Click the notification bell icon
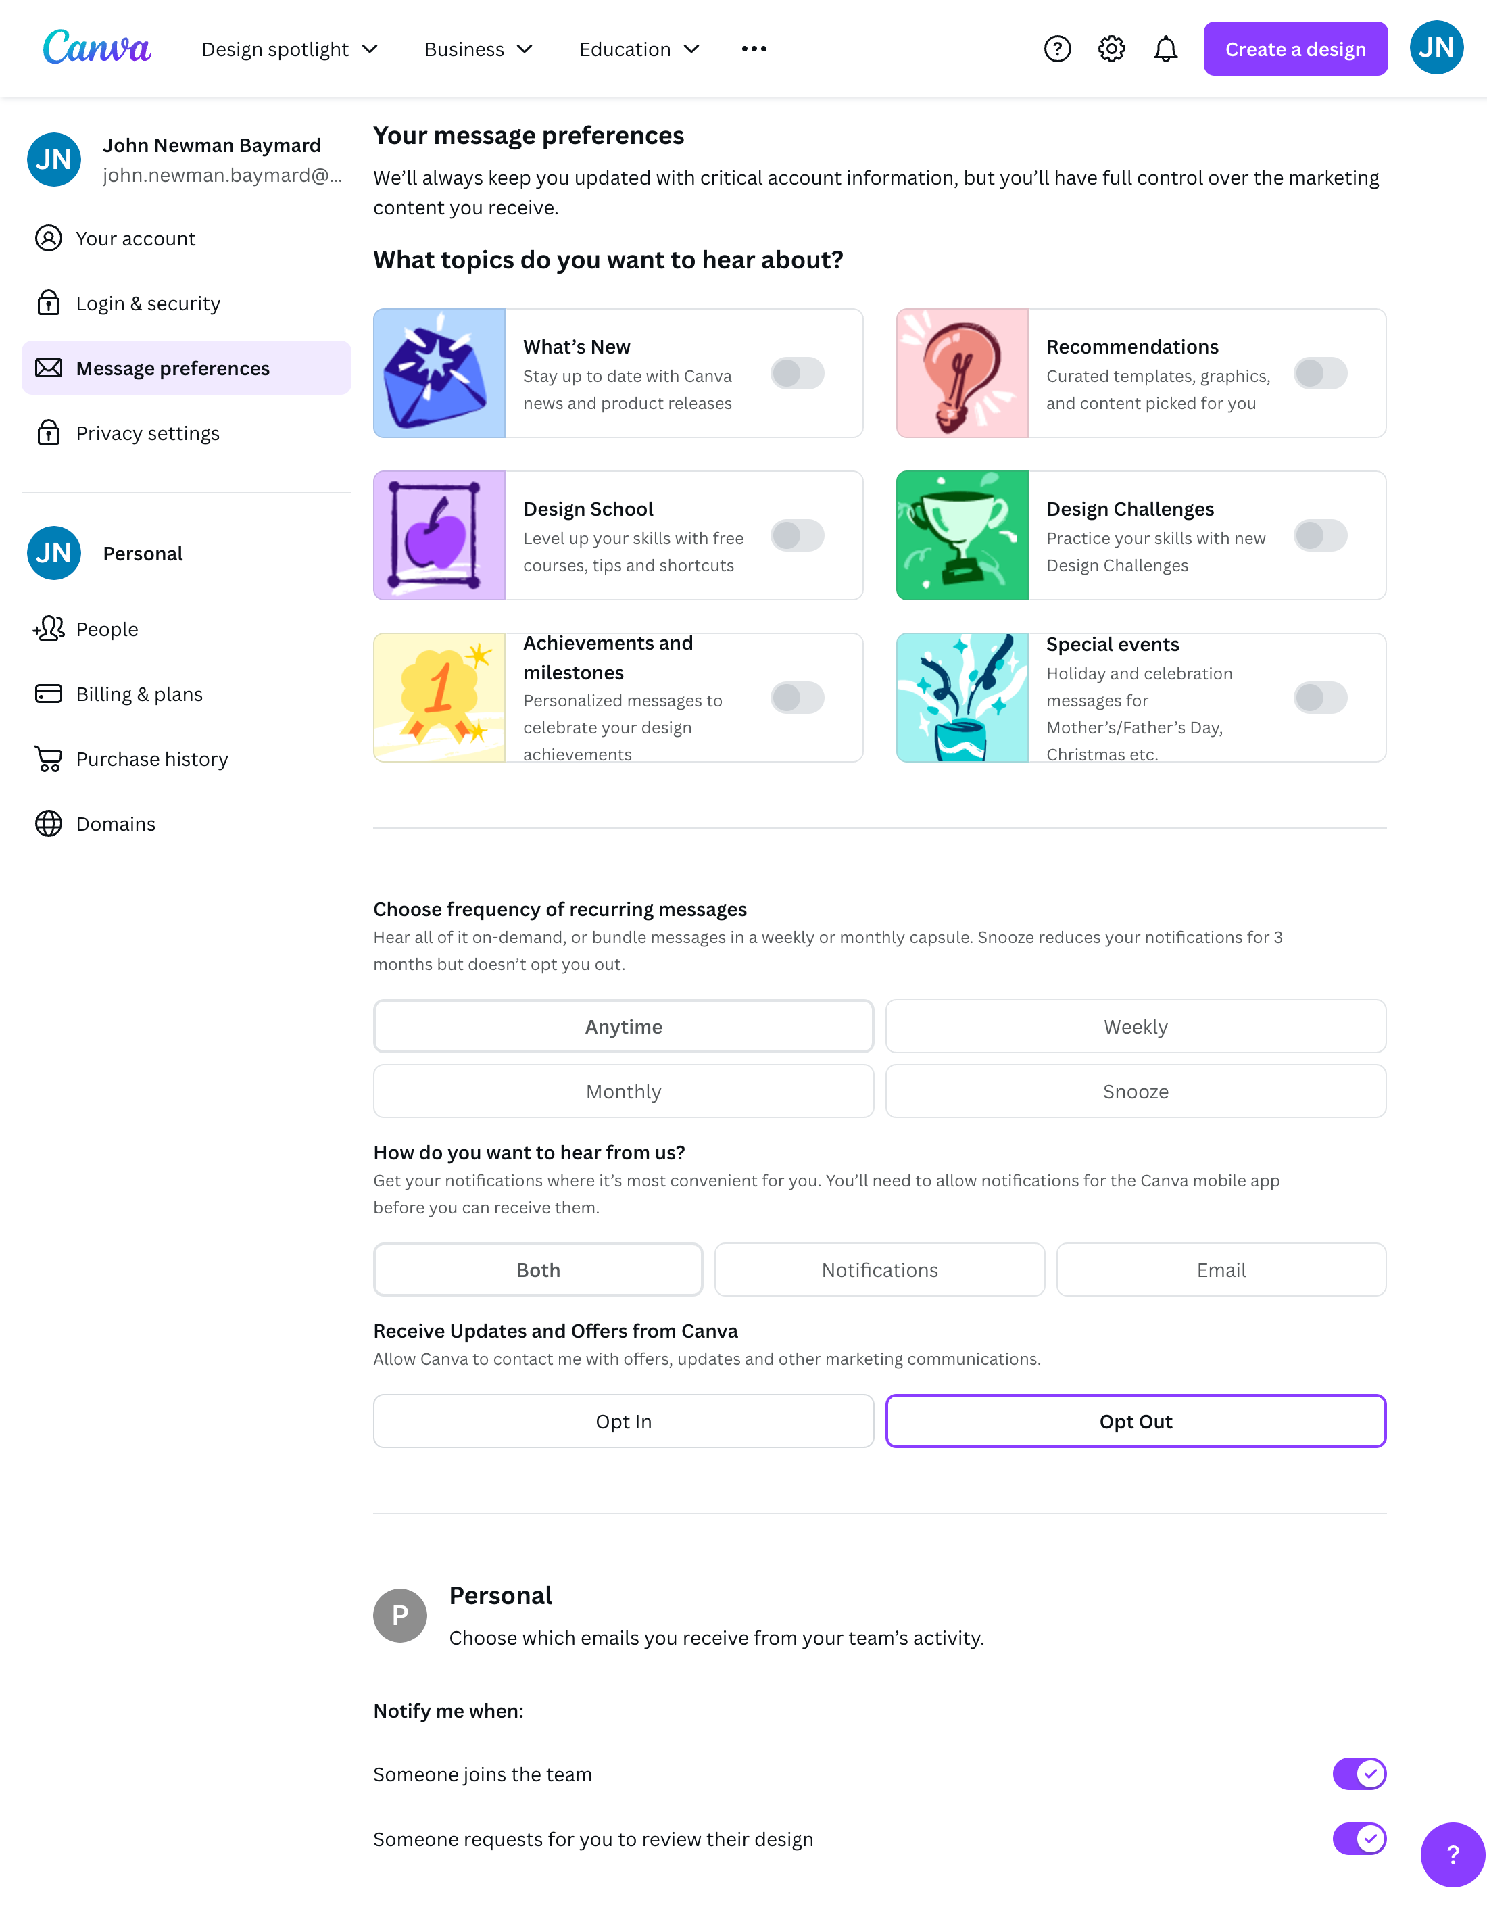 [1165, 49]
